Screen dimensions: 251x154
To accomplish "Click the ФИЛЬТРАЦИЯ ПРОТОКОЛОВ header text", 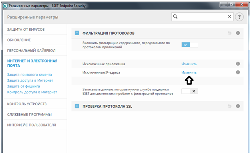I will pos(108,33).
